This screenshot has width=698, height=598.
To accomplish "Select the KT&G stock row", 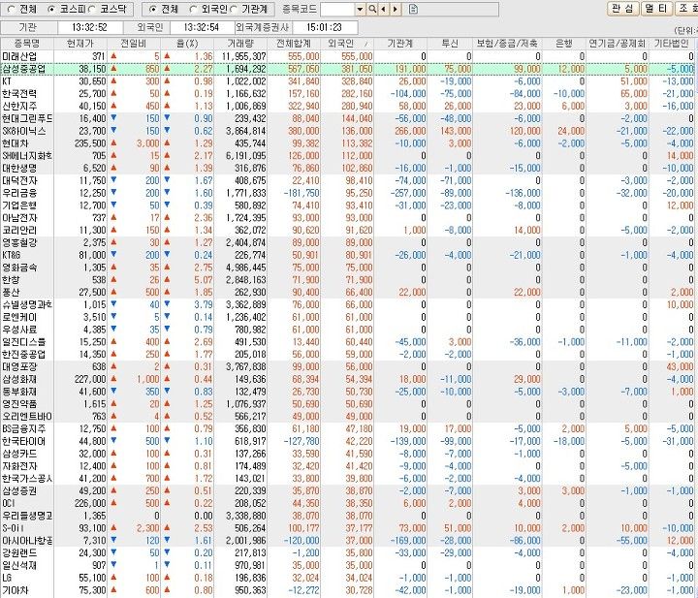I will (x=347, y=256).
